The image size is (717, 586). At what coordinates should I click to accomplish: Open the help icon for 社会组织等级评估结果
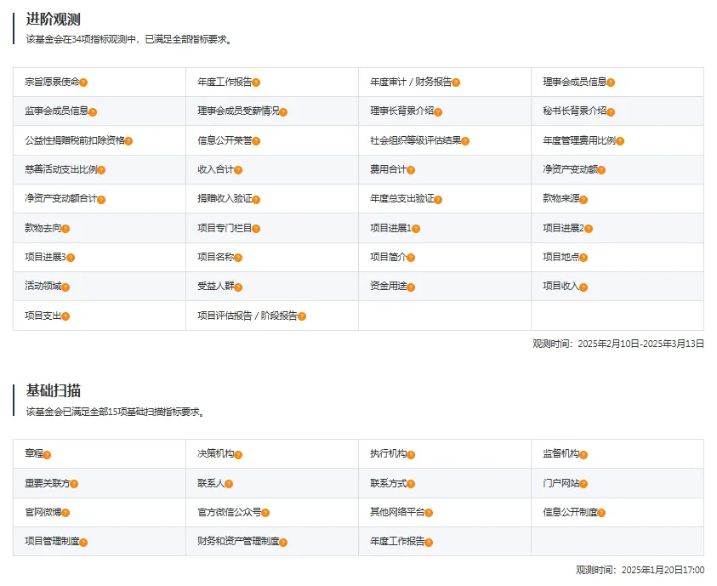(465, 141)
